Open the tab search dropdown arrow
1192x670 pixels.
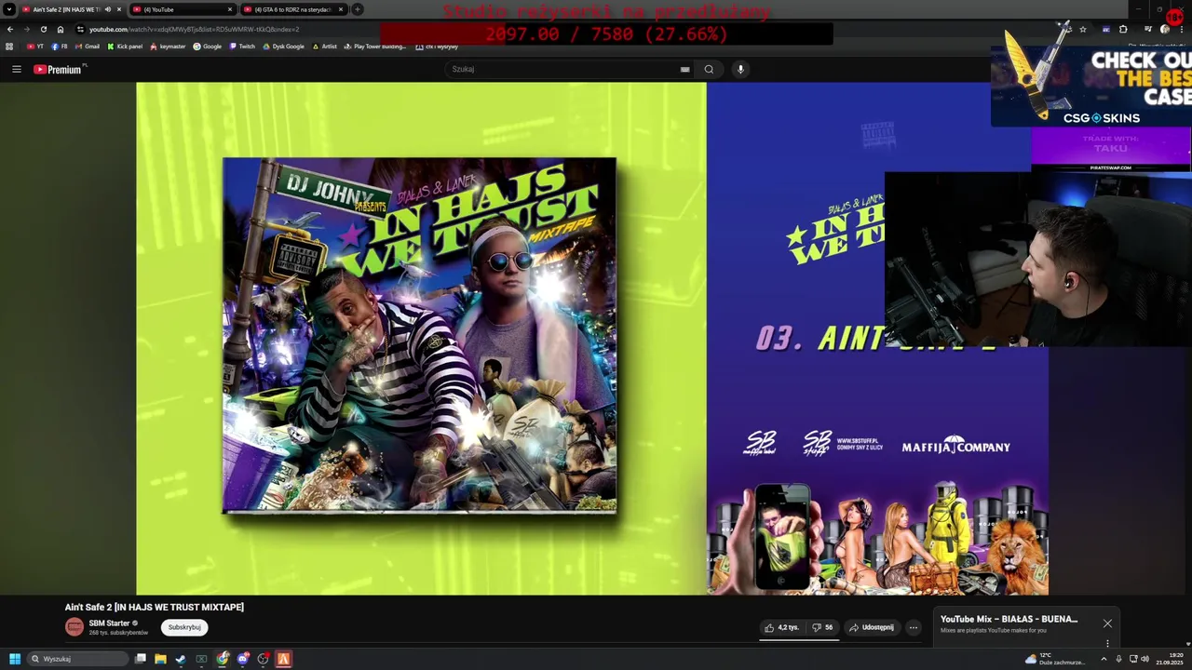[x=8, y=9]
